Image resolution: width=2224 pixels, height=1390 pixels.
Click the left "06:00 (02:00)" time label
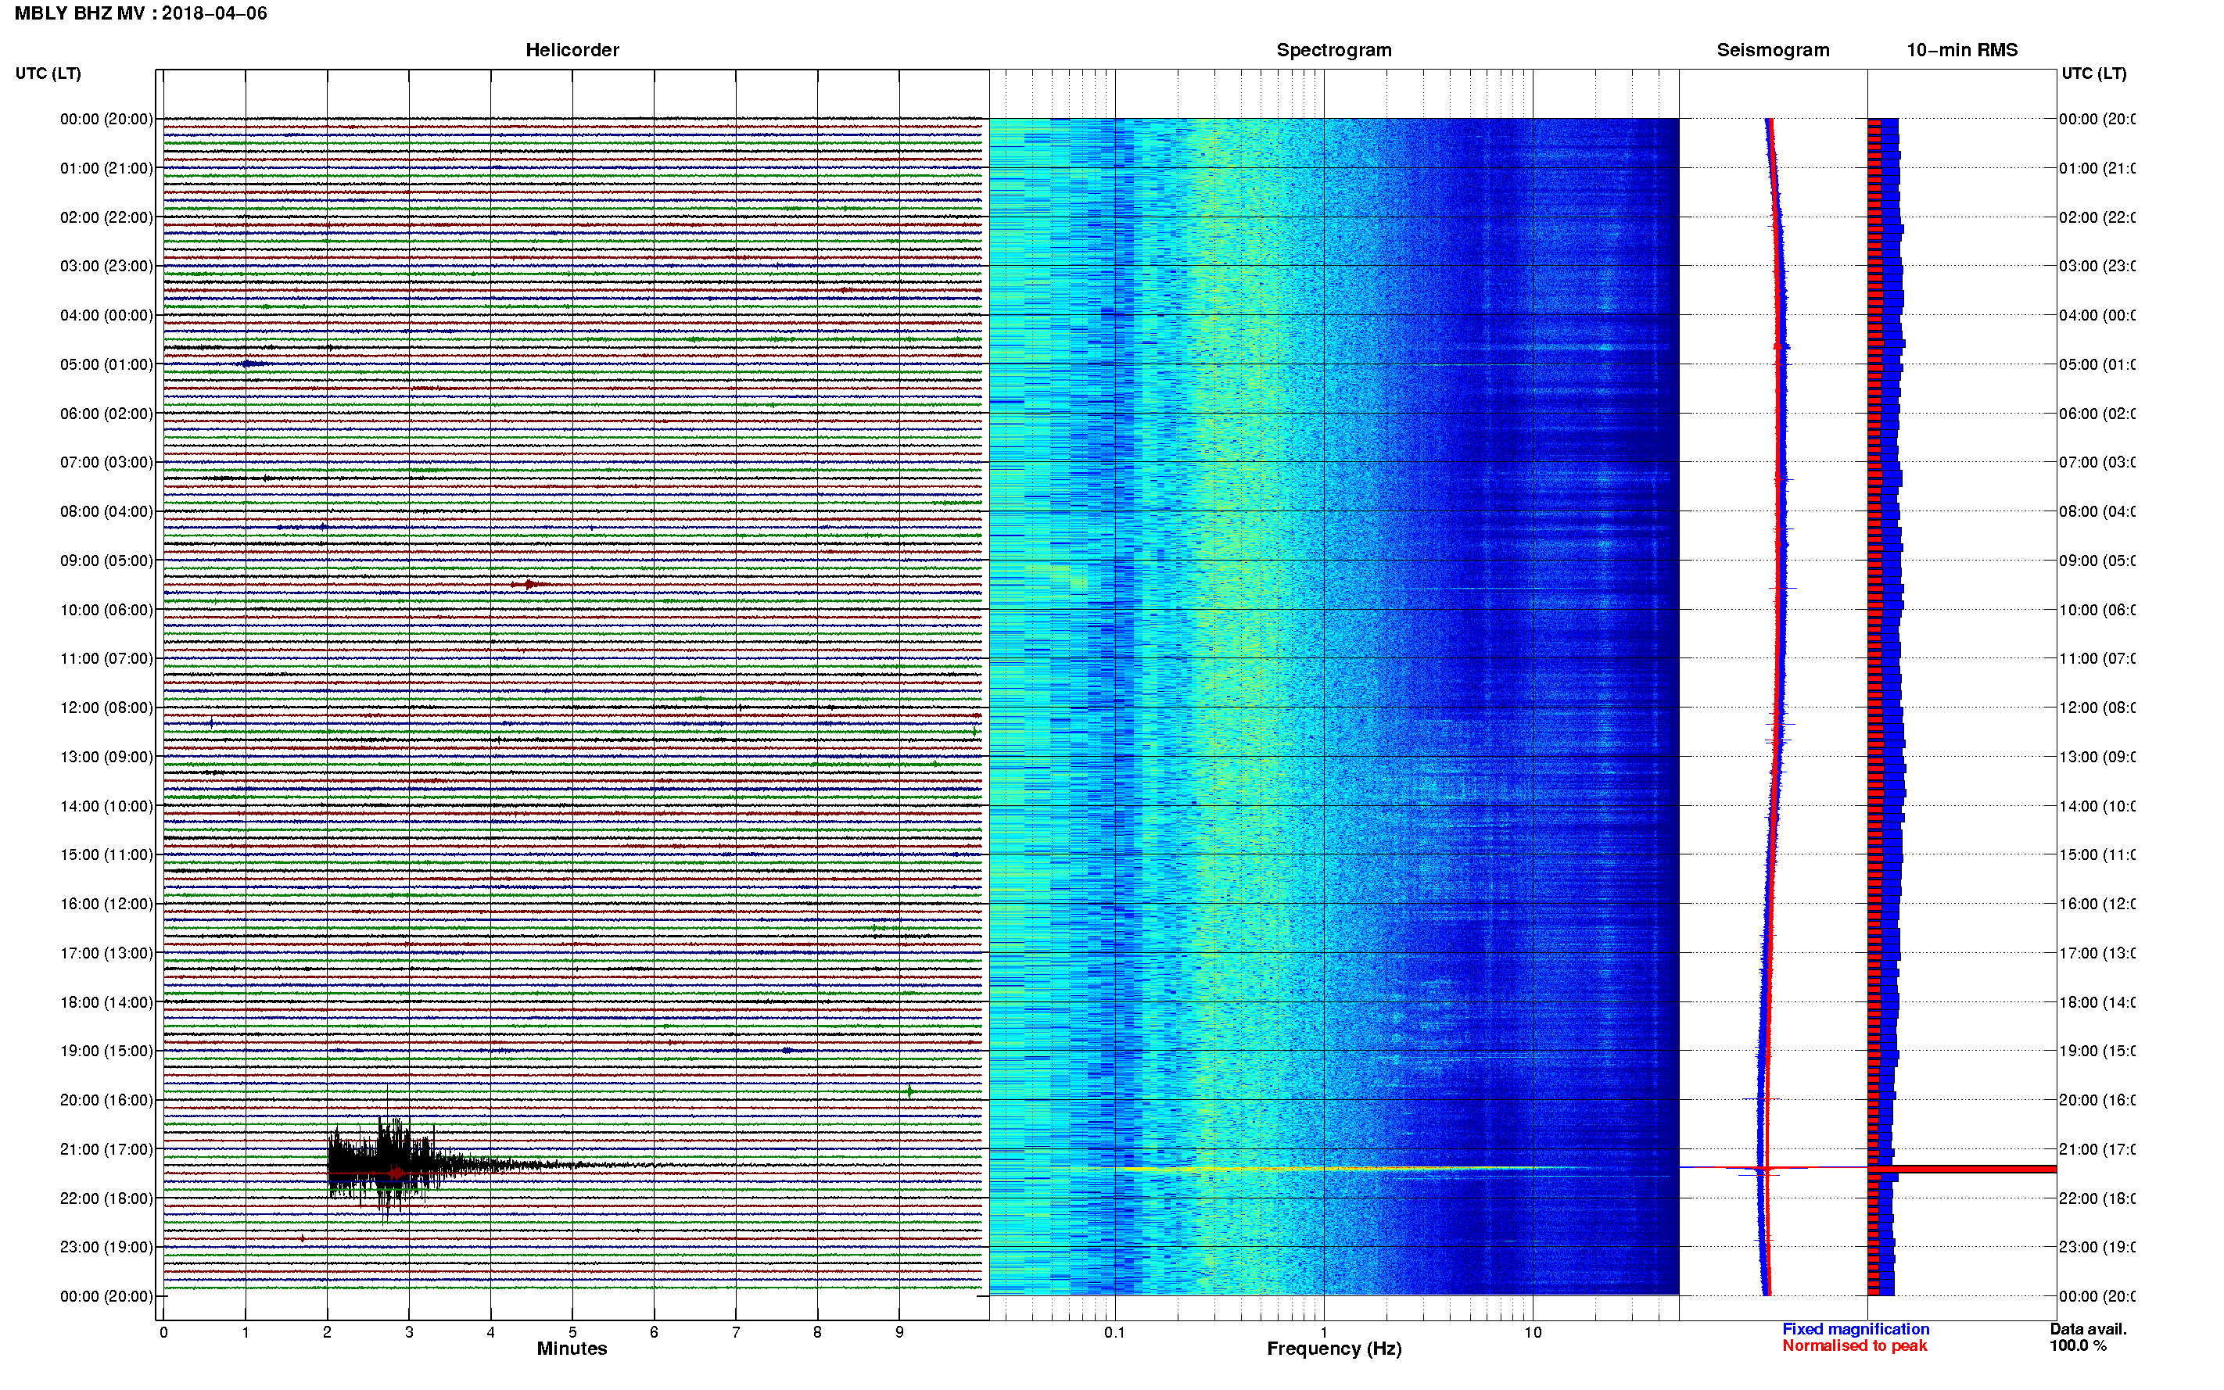coord(106,414)
